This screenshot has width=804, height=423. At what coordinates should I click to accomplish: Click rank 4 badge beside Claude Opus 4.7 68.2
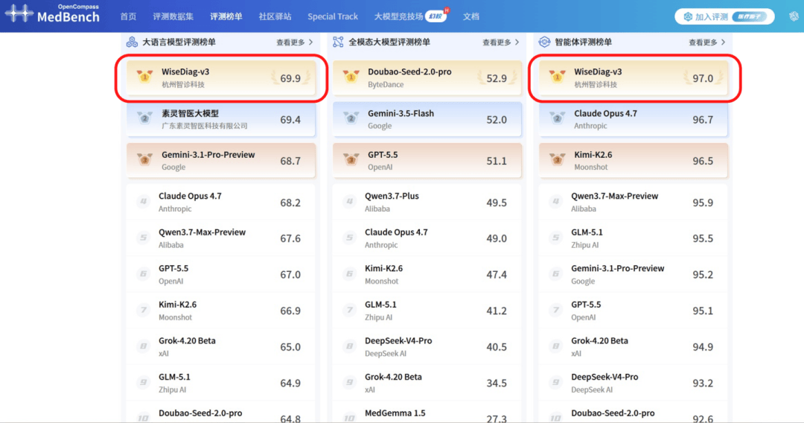[x=144, y=202]
